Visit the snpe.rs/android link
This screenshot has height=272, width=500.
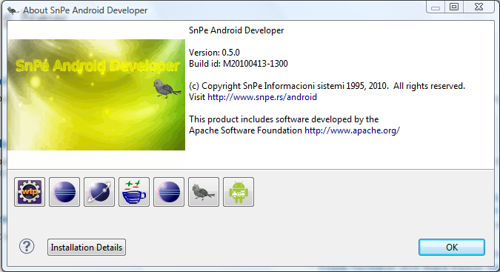pyautogui.click(x=262, y=97)
